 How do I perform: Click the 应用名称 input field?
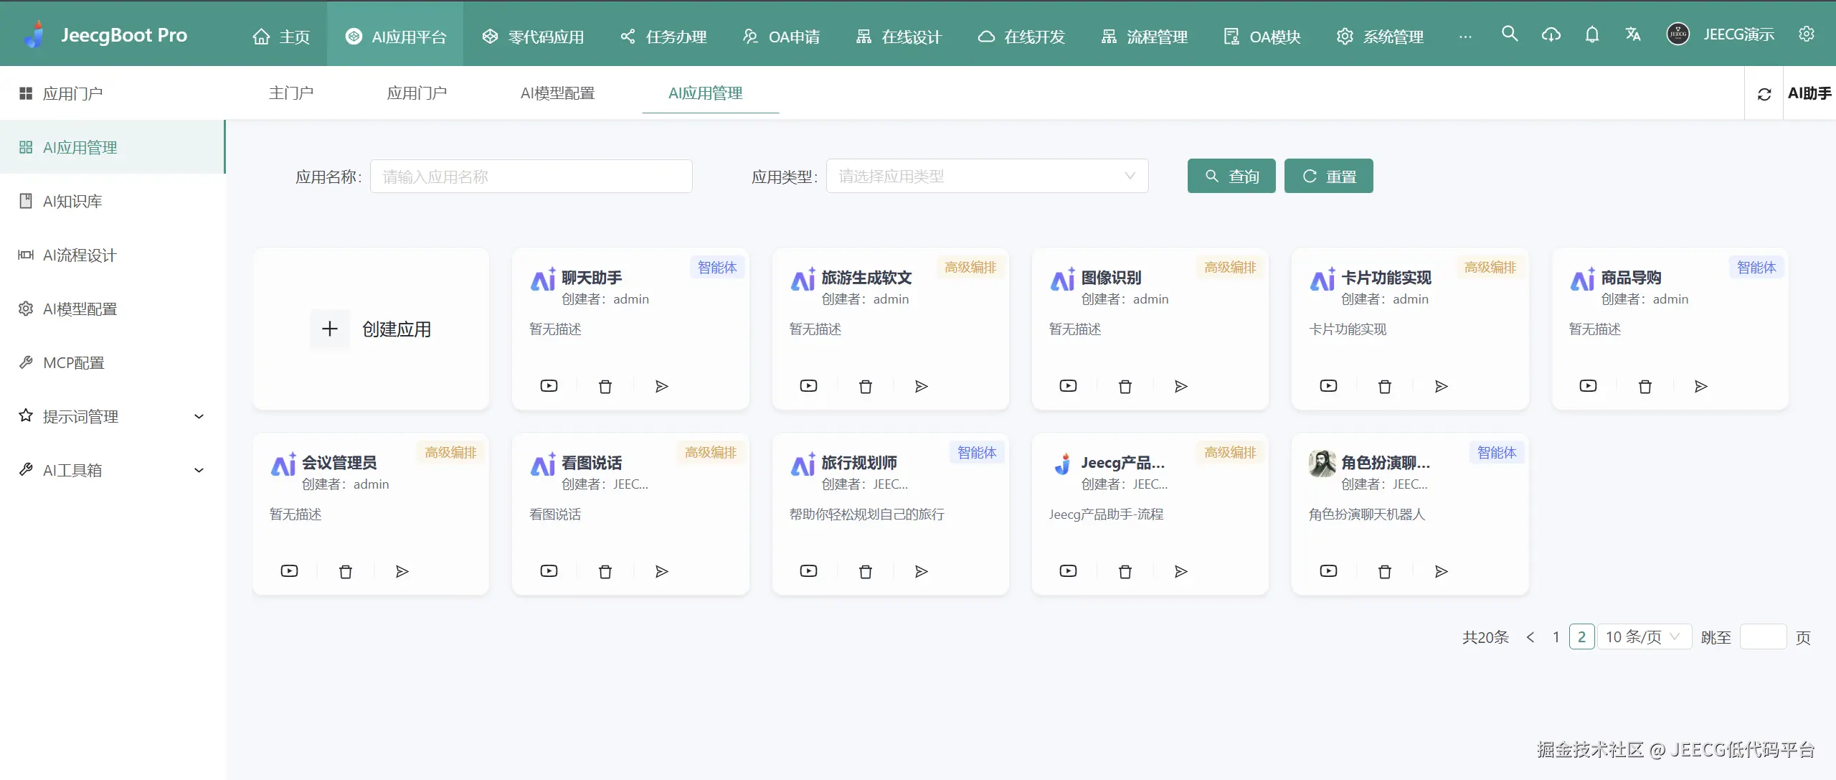click(531, 177)
